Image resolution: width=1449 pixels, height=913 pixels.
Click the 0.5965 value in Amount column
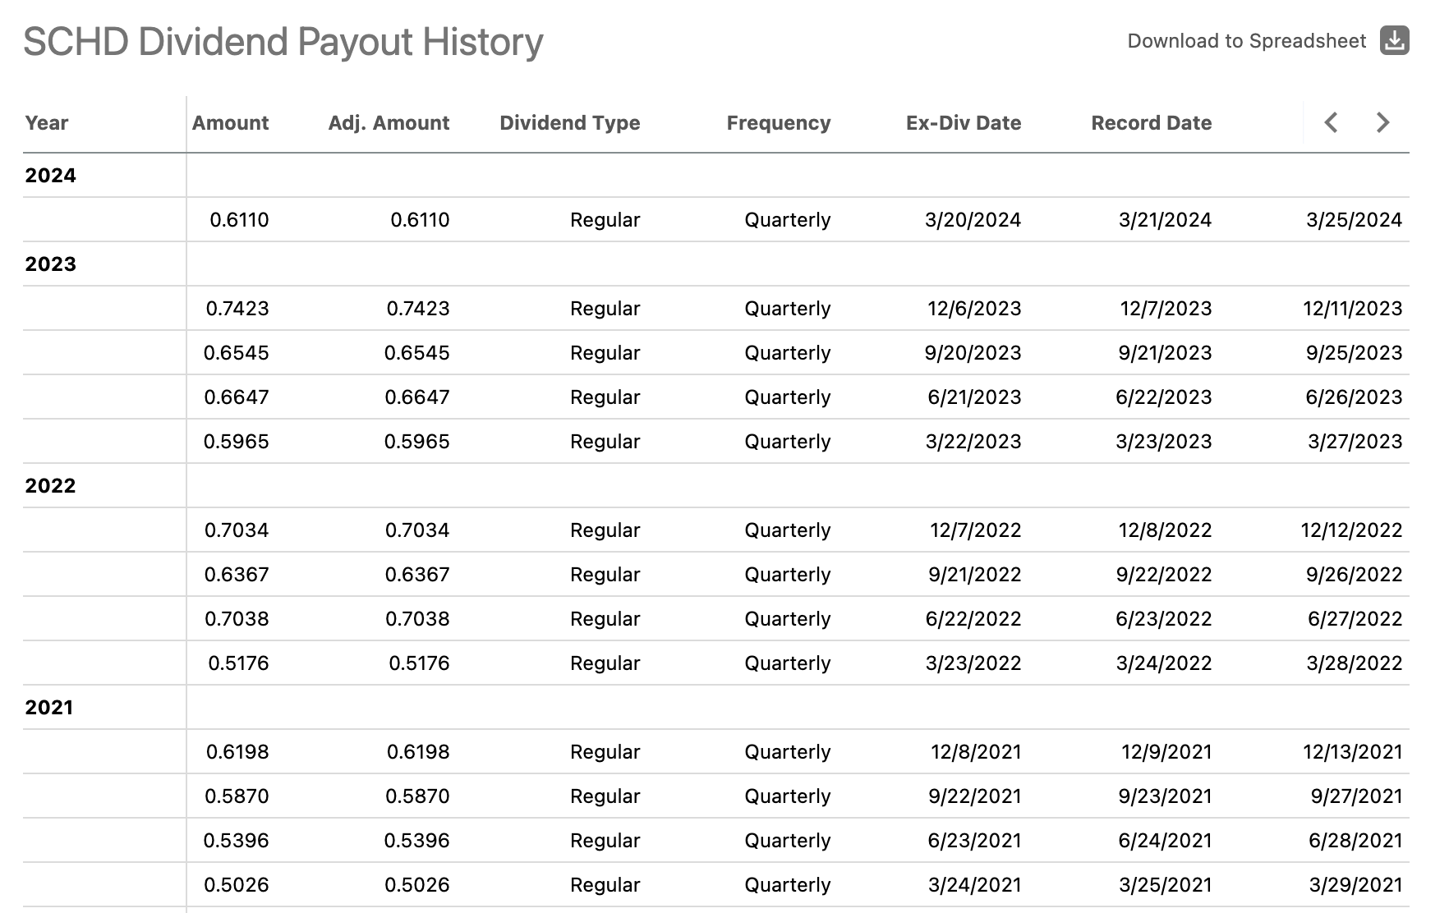[236, 442]
